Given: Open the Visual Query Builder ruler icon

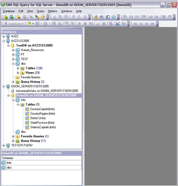Looking at the screenshot, I should [118, 24].
